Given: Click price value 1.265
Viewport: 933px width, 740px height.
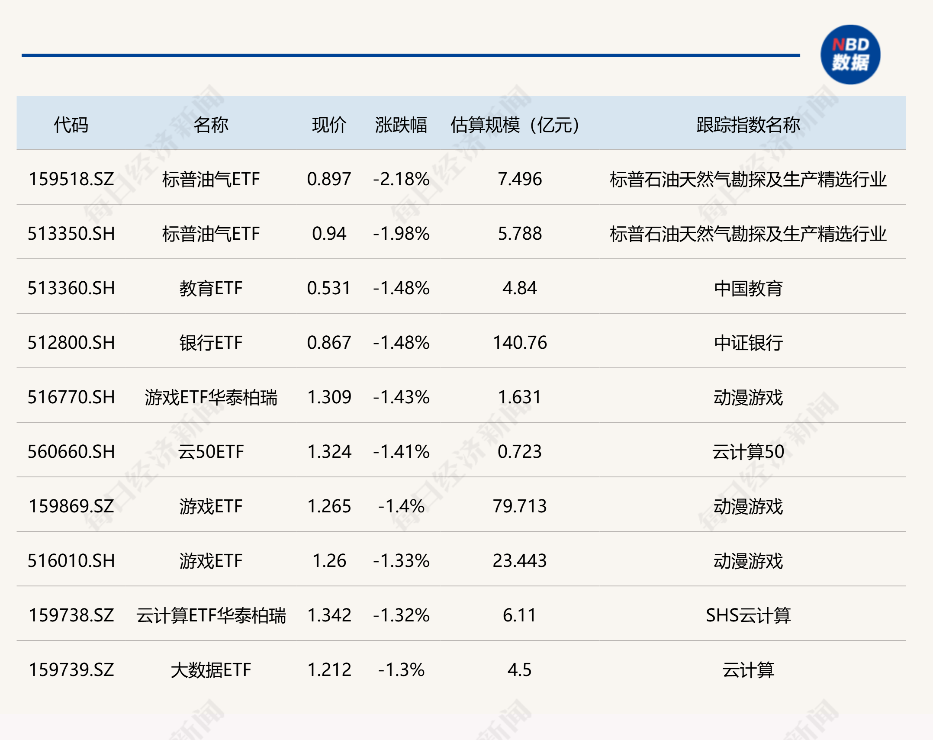Looking at the screenshot, I should pos(329,506).
